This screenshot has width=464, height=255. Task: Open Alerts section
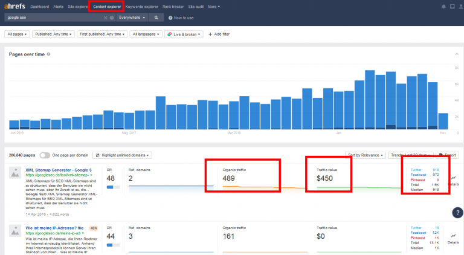point(58,7)
